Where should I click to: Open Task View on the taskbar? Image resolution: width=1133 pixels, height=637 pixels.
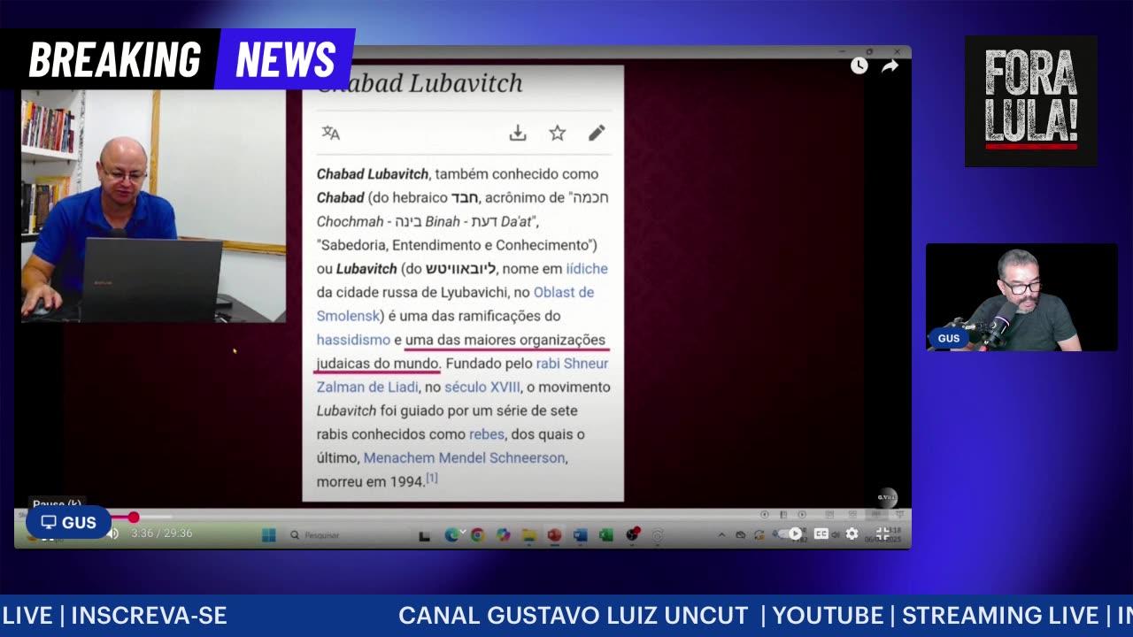coord(425,534)
